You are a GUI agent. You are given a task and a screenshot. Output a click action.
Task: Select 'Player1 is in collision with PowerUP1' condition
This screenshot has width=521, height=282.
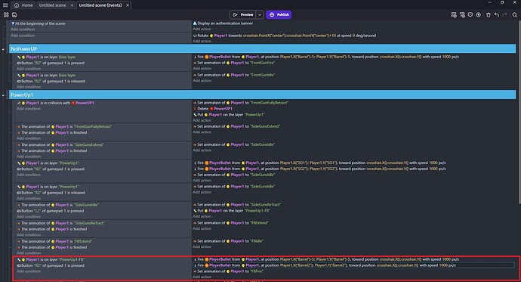click(56, 103)
